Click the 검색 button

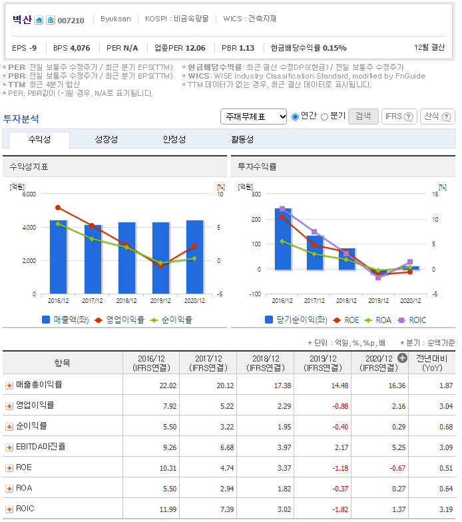click(363, 117)
